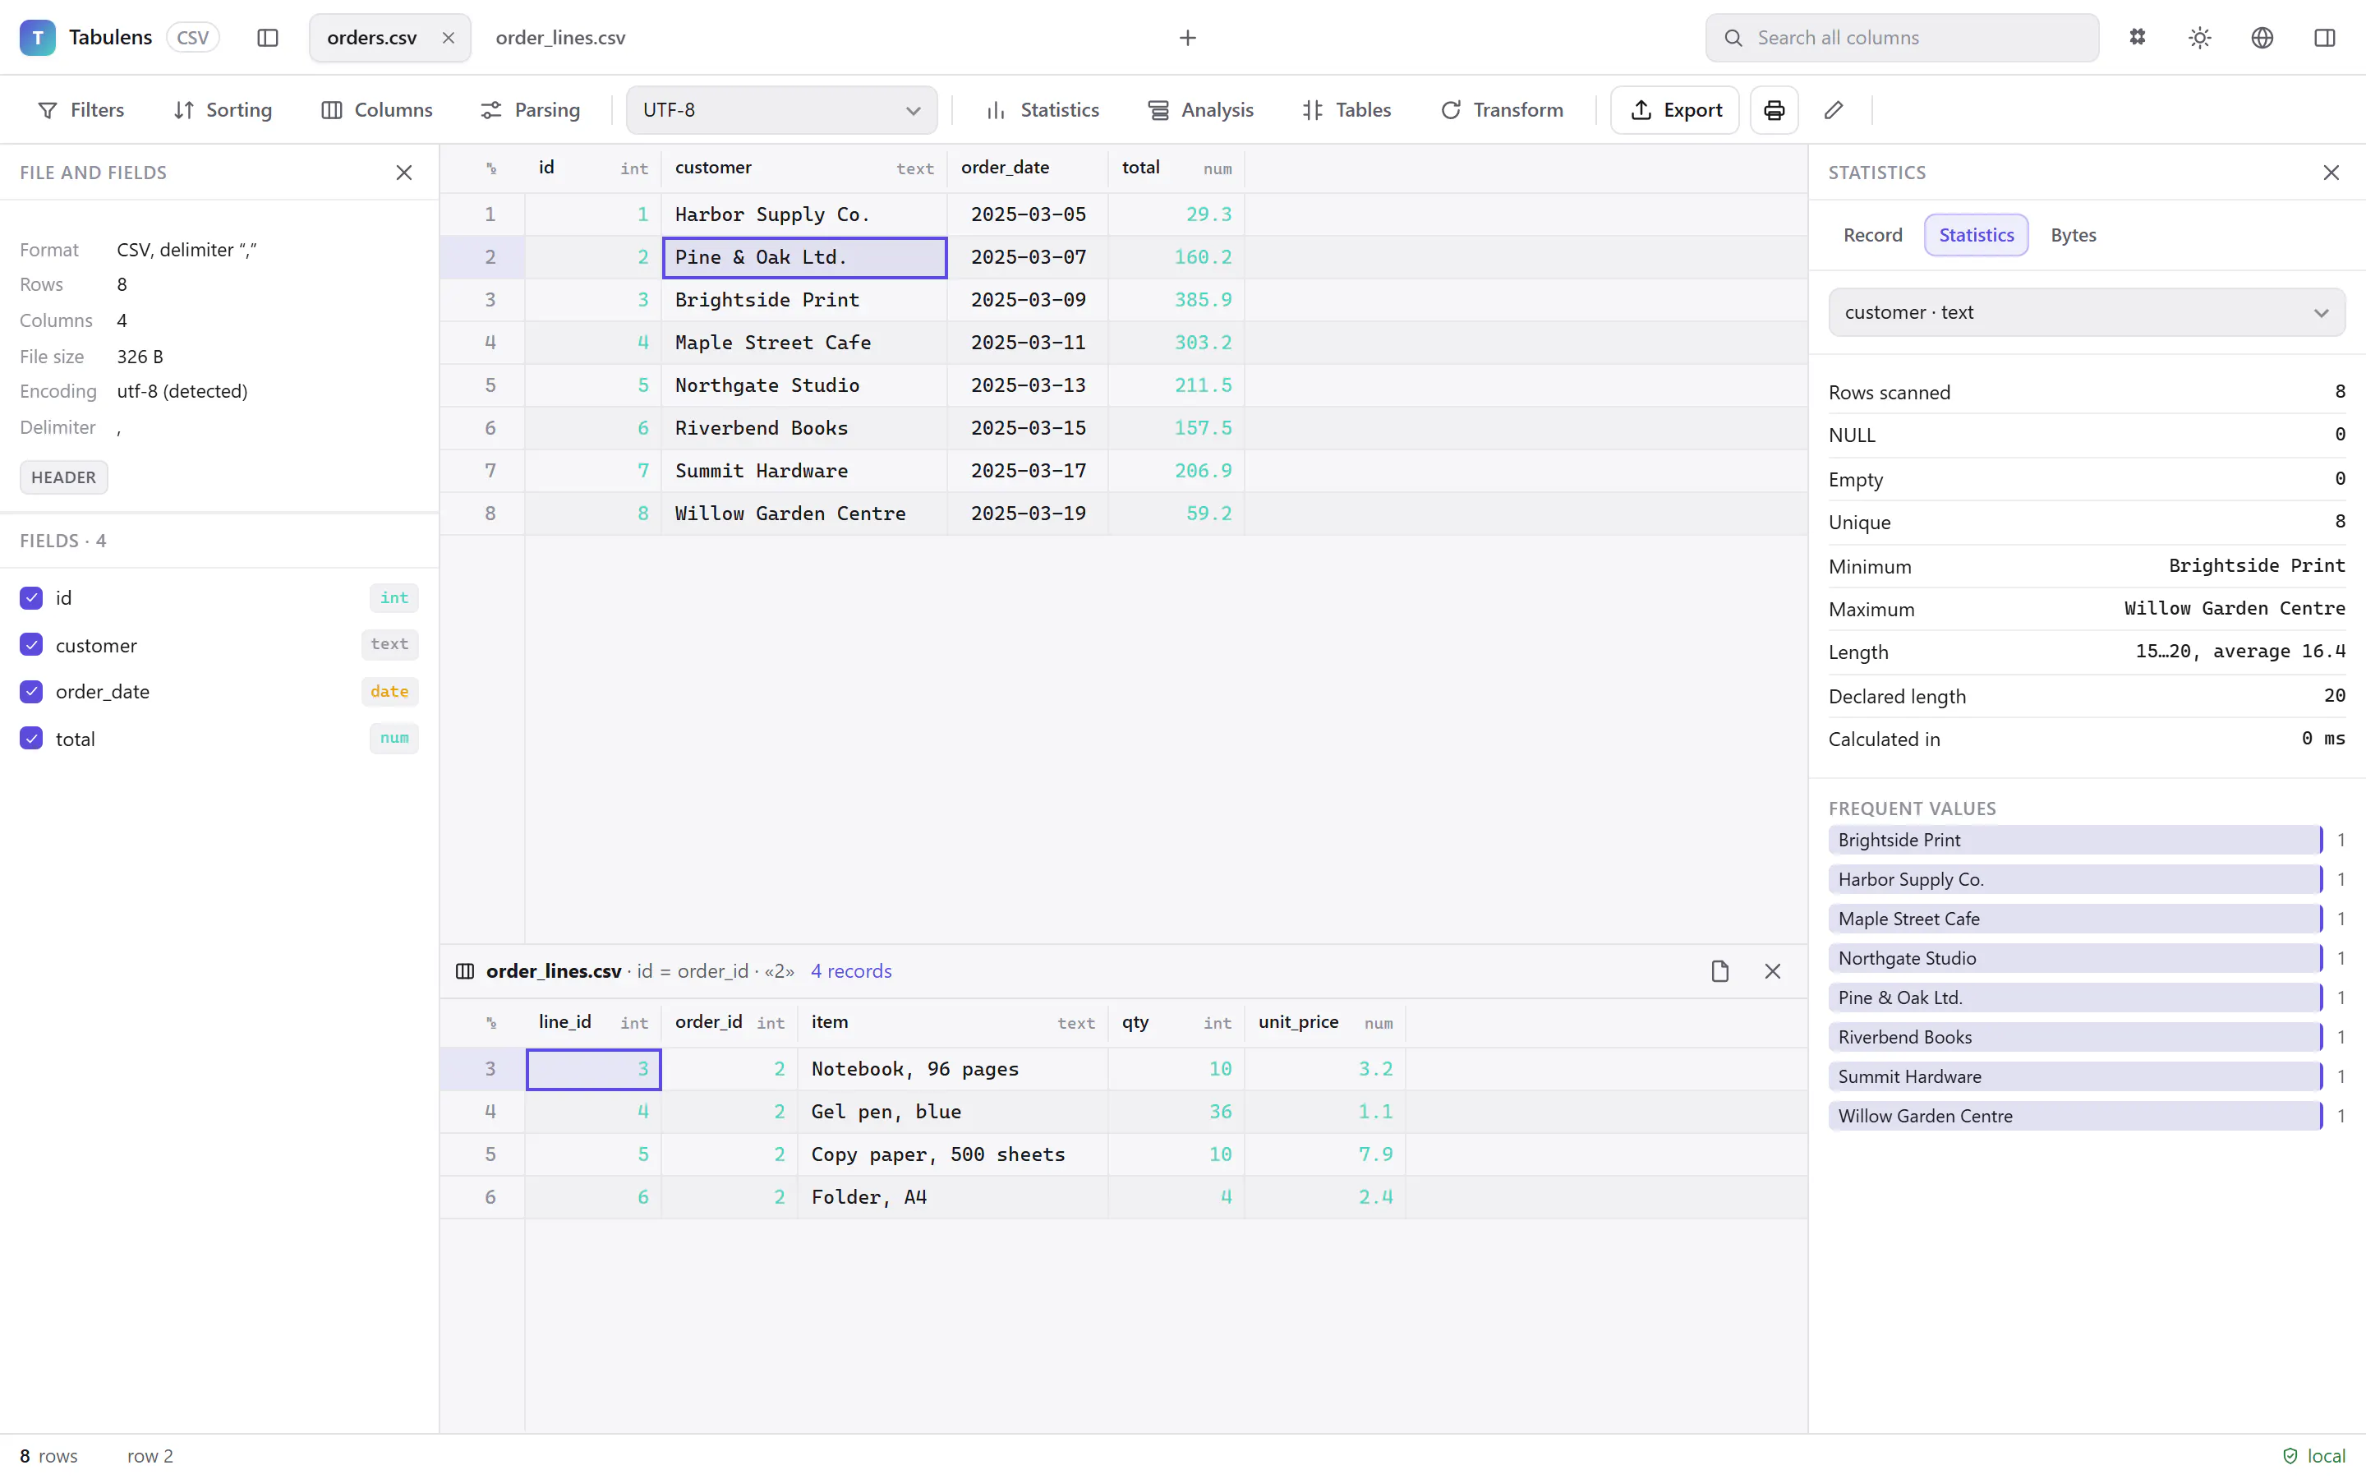Image resolution: width=2366 pixels, height=1479 pixels.
Task: Click the print icon button
Action: pyautogui.click(x=1774, y=109)
